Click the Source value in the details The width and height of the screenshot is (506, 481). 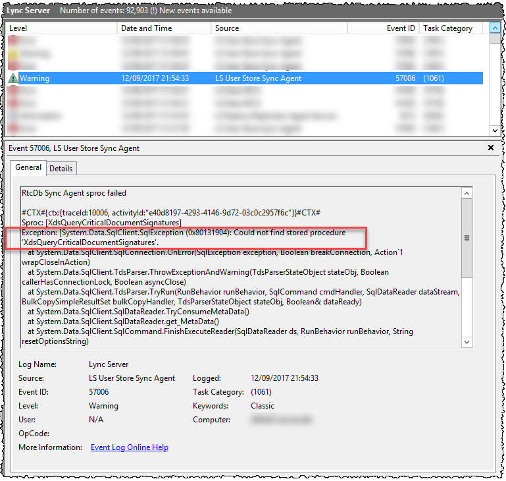click(x=132, y=378)
